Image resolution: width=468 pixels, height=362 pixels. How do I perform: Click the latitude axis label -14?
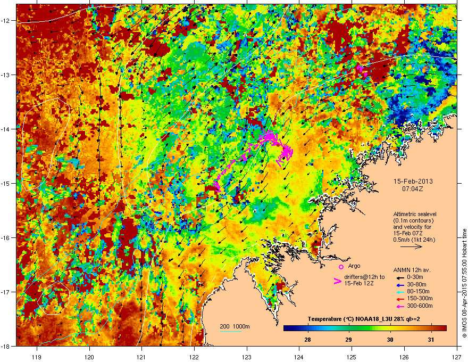click(6, 129)
